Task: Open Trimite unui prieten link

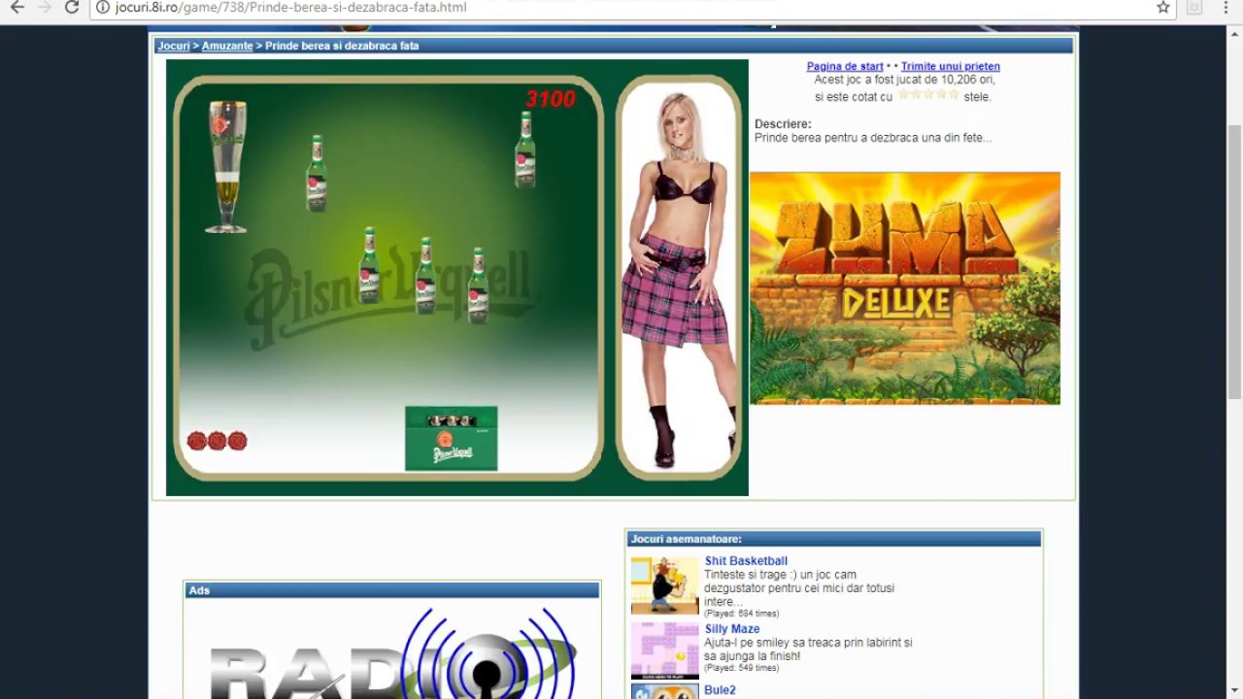Action: click(x=951, y=67)
